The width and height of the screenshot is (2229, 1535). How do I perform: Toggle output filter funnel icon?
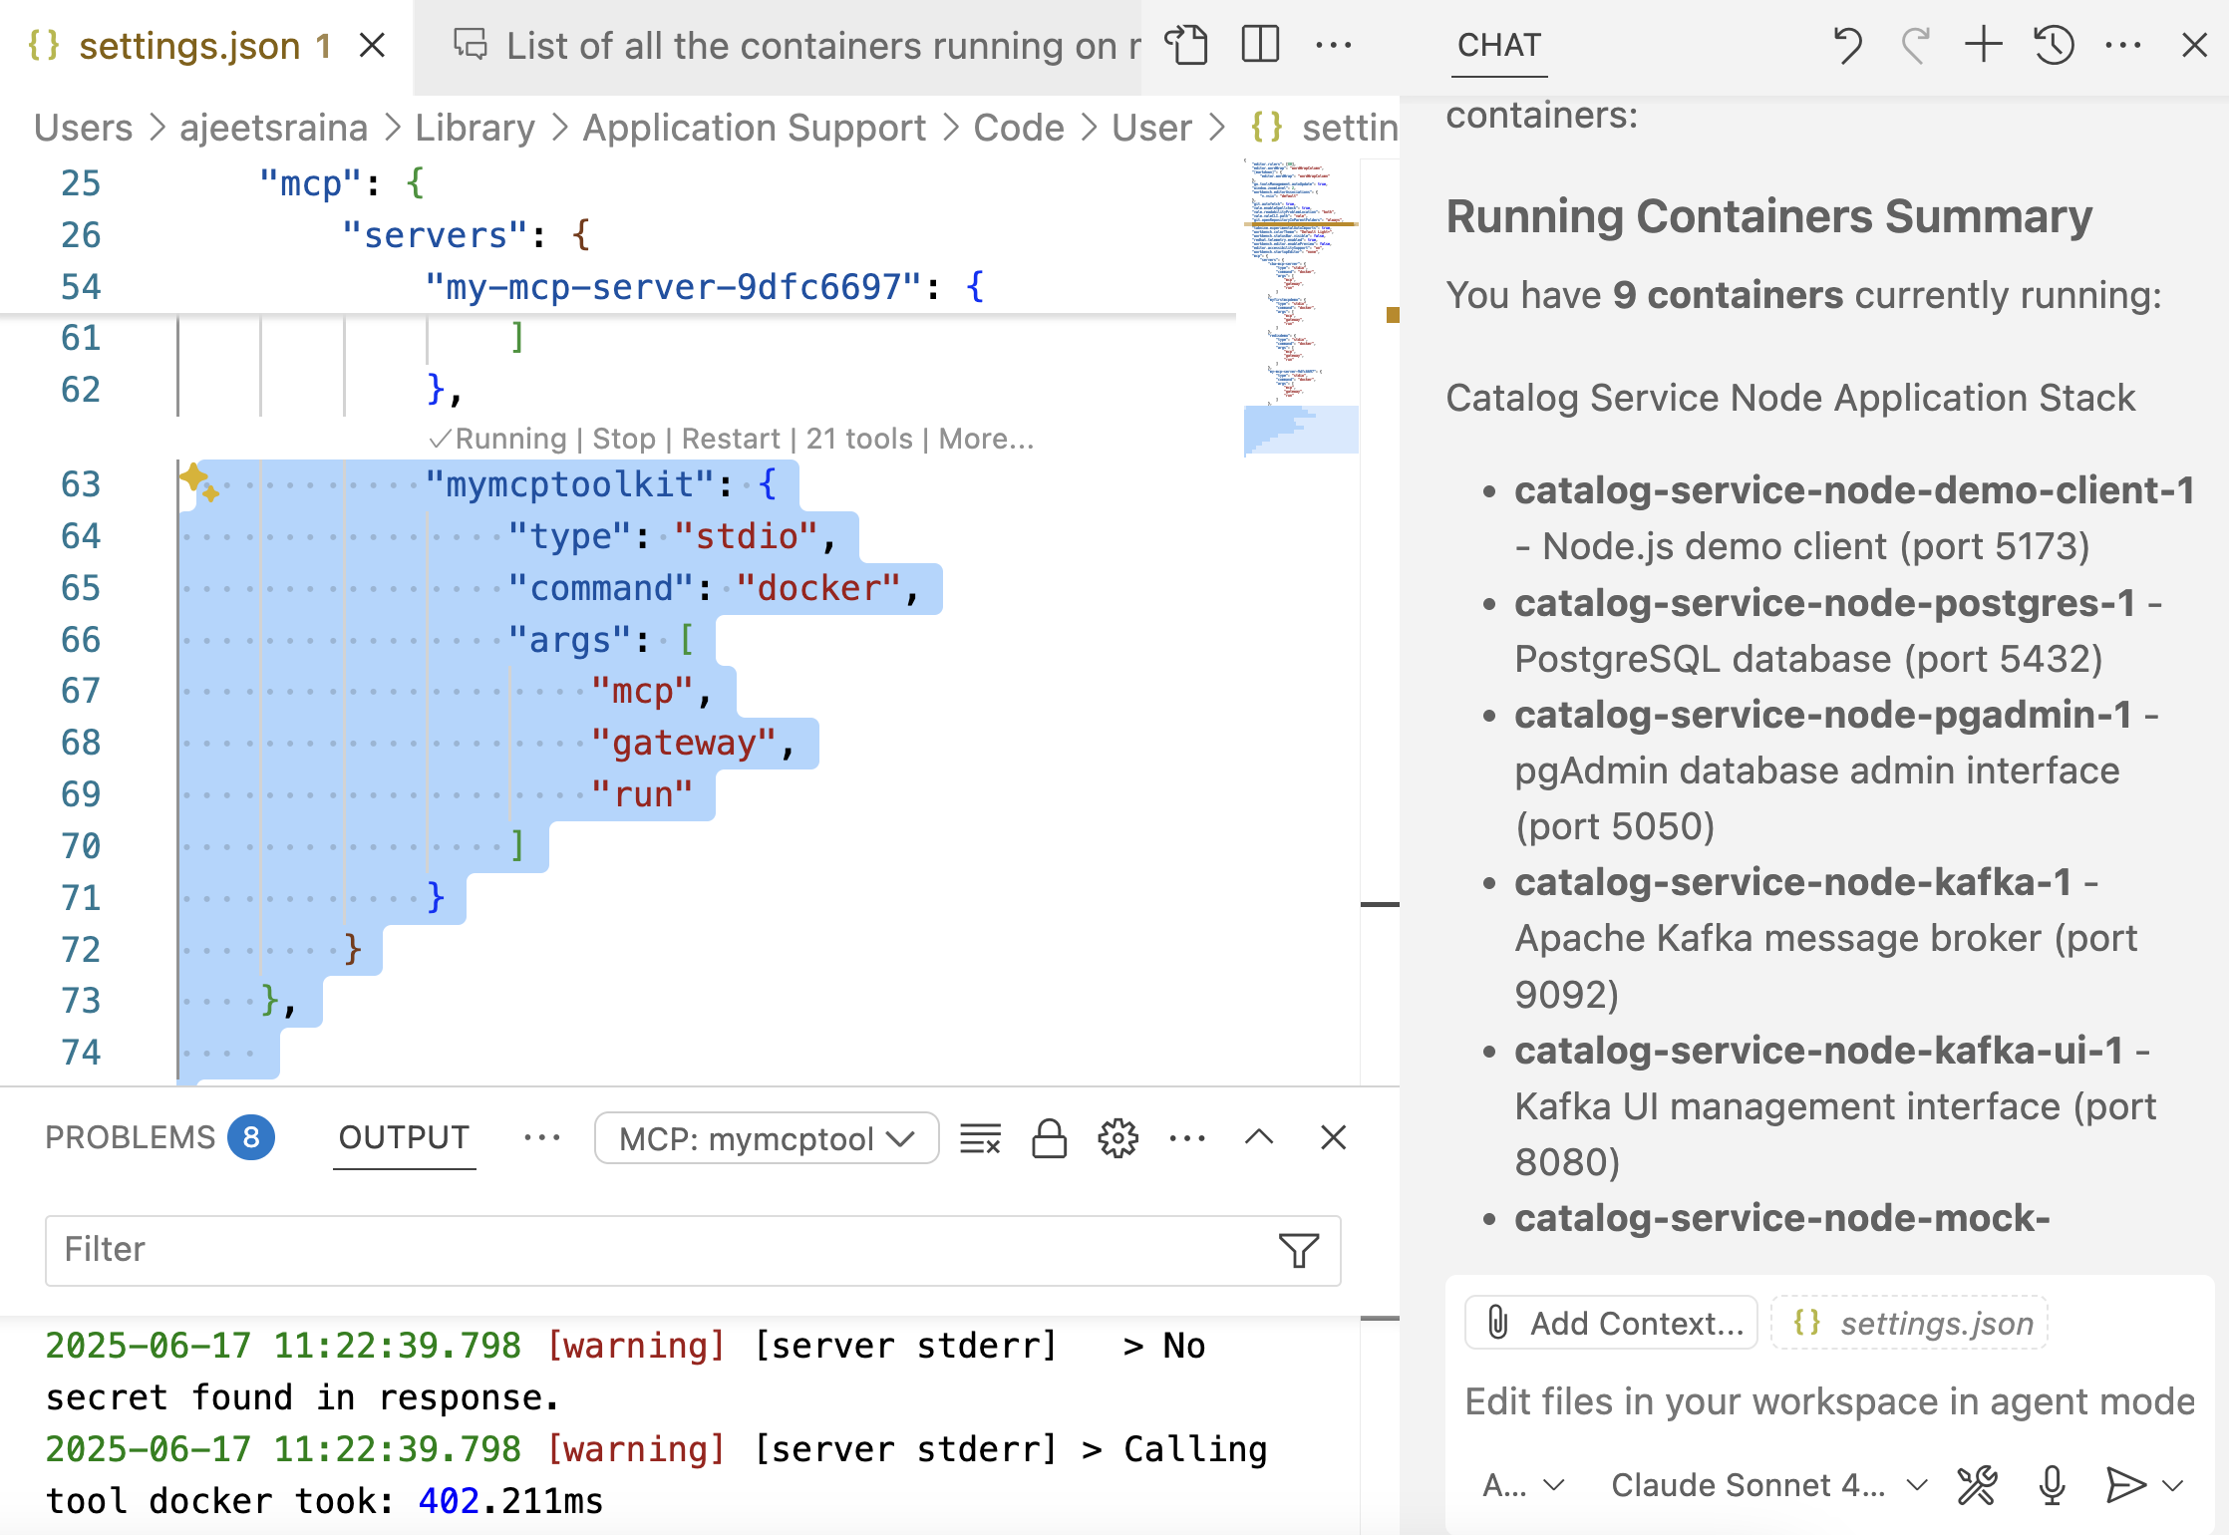click(x=1298, y=1250)
